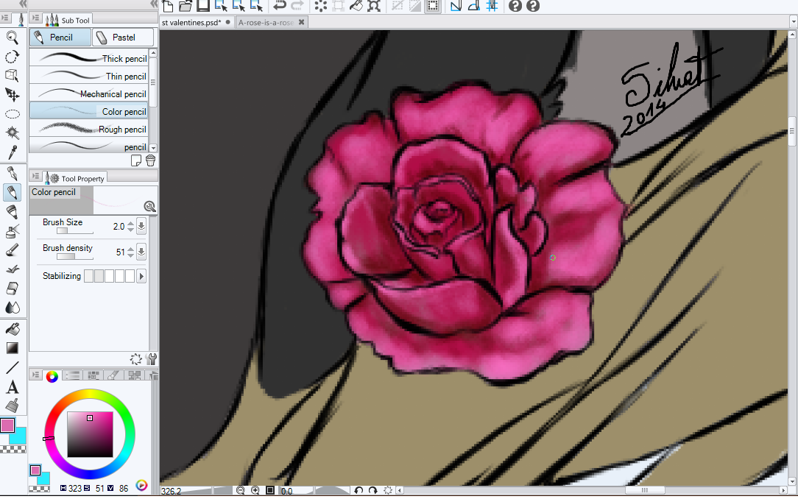Select the Fill bucket tool
Viewport: 798px width, 499px height.
(13, 329)
